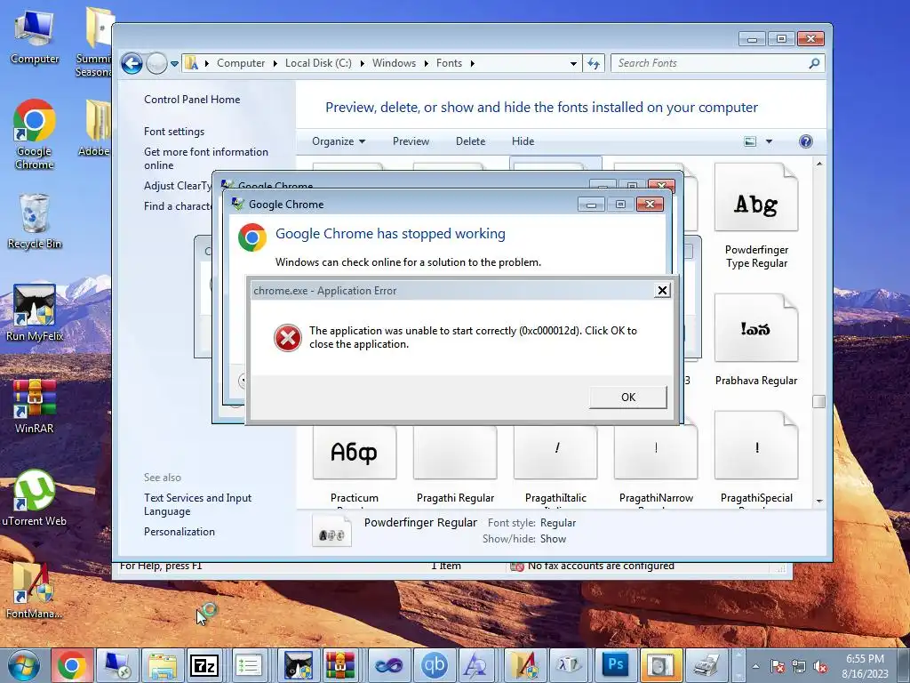The width and height of the screenshot is (910, 683).
Task: Click the Photoshop icon in the taskbar
Action: pos(616,664)
